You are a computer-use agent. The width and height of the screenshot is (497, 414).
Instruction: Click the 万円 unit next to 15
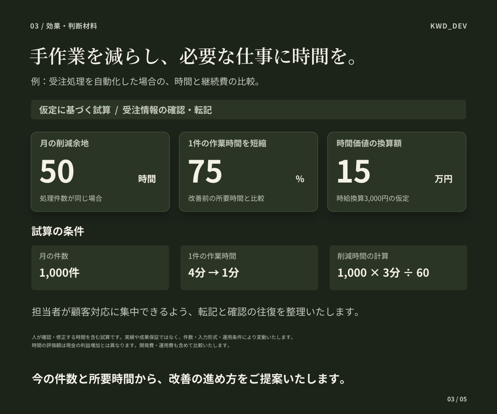444,179
